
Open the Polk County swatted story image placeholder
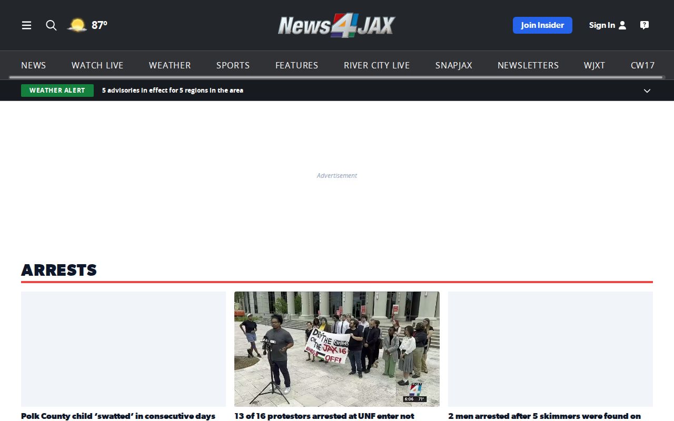(123, 349)
